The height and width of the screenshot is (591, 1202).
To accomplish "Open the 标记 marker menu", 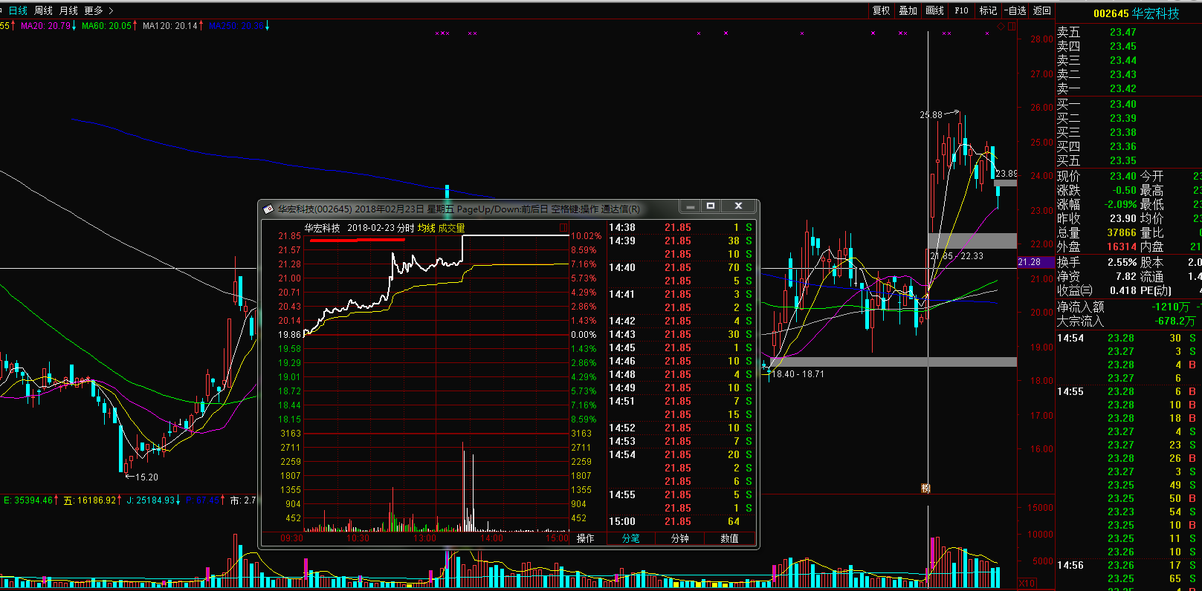I will (988, 10).
